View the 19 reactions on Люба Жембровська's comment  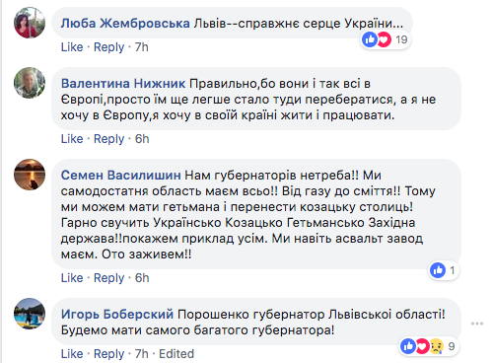(401, 39)
